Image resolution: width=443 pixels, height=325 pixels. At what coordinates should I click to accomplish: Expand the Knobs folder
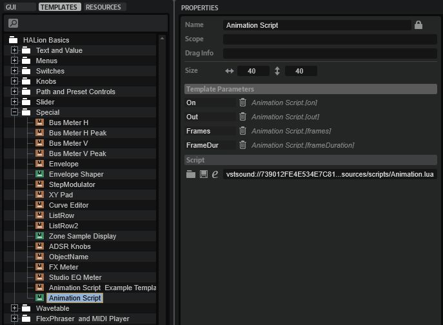14,81
